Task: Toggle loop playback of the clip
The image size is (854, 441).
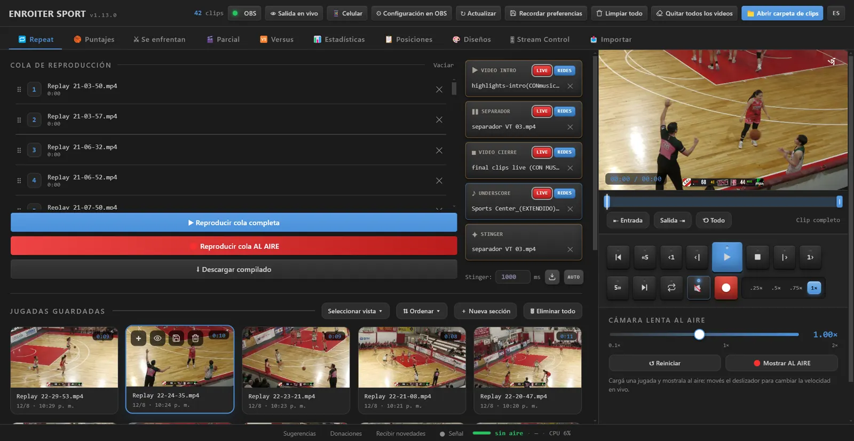Action: pos(671,288)
